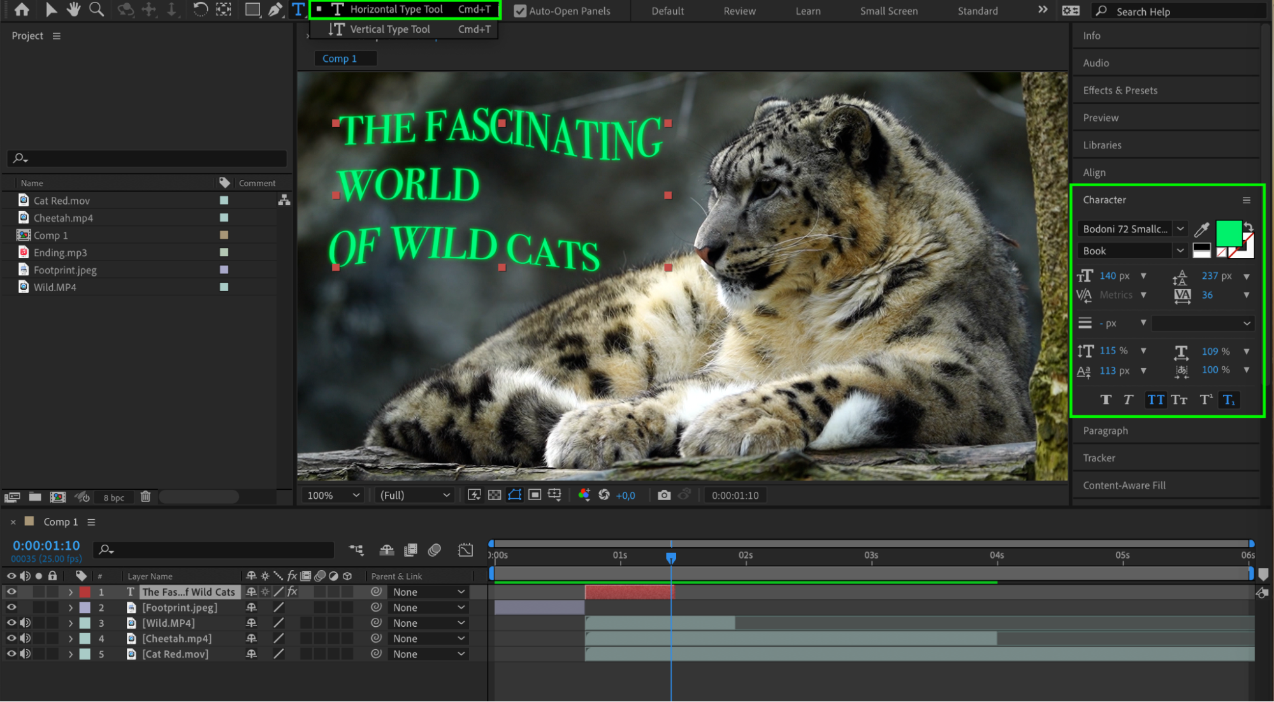Expand the Cheetah.mp4 layer properties

(x=71, y=638)
